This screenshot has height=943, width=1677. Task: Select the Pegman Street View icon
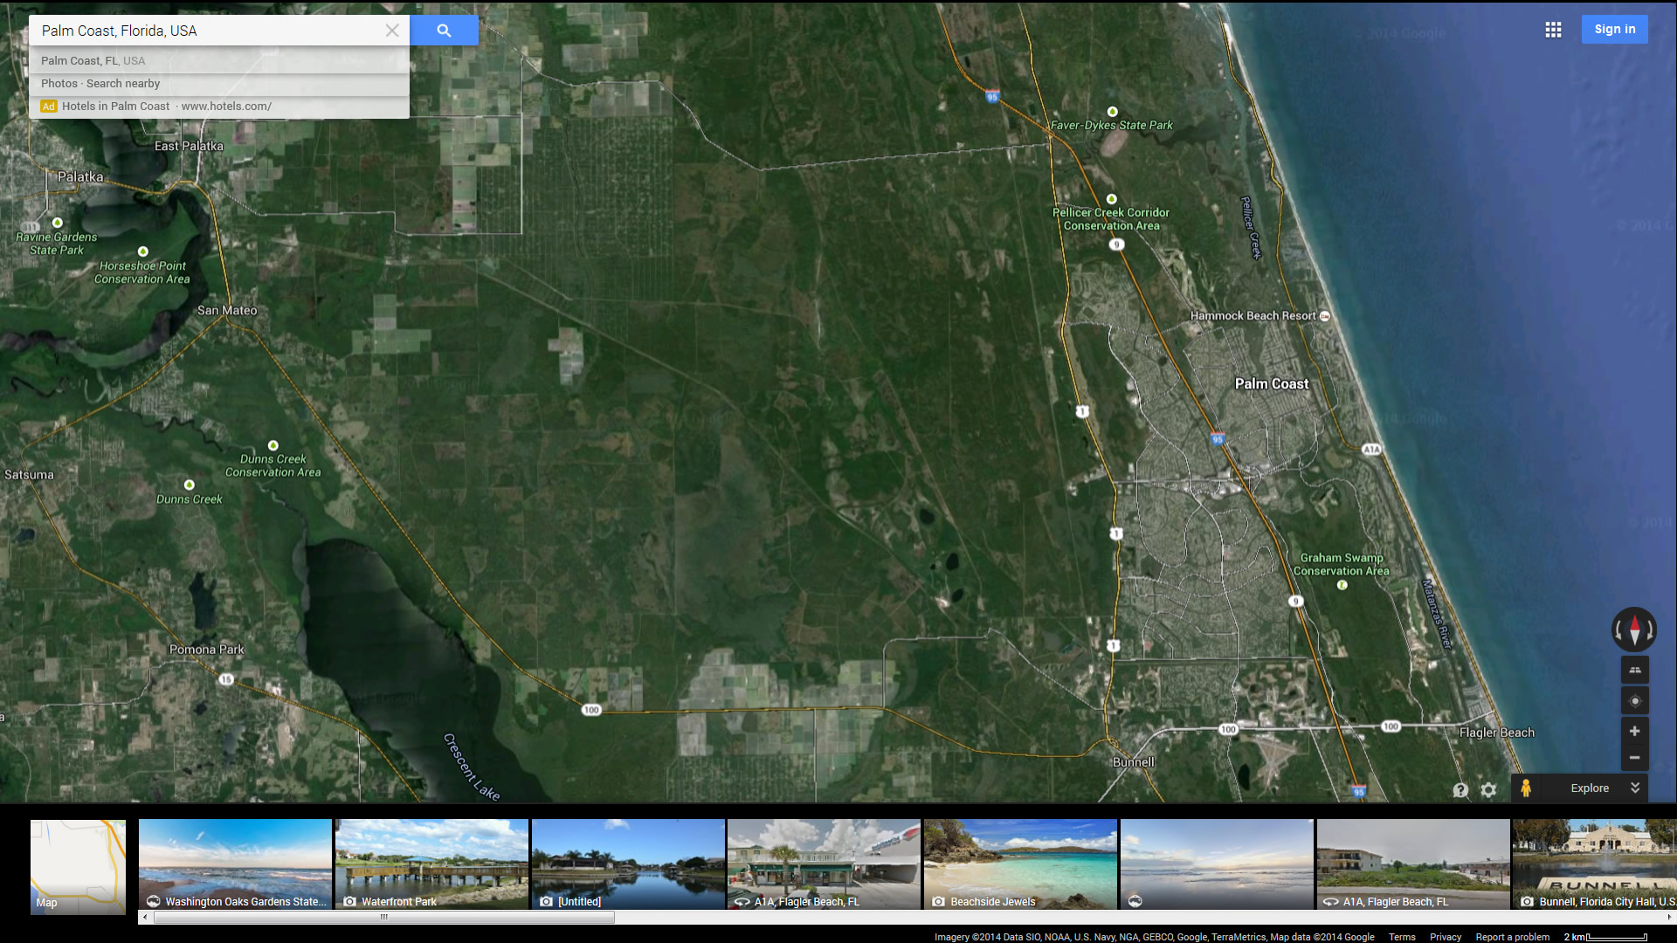point(1526,788)
